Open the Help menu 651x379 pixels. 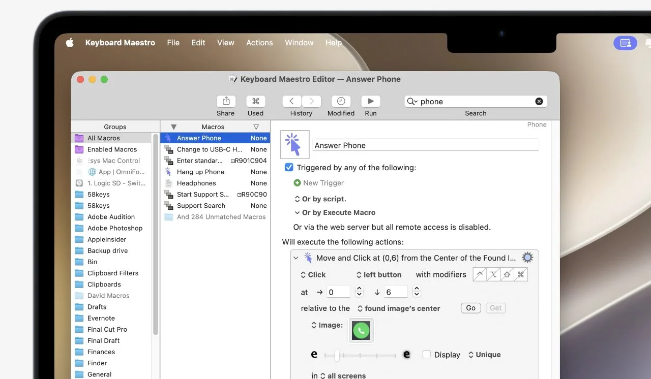pyautogui.click(x=334, y=43)
